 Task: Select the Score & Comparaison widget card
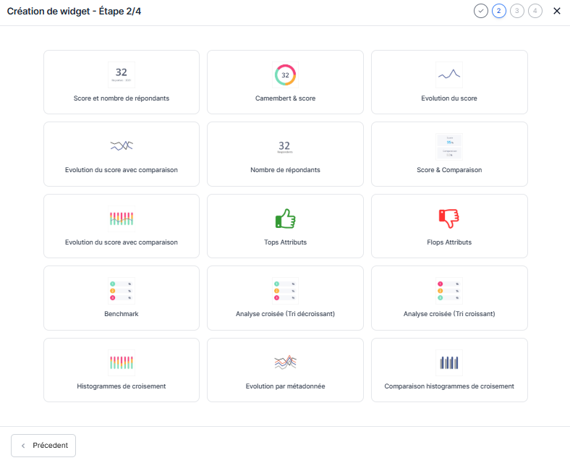pyautogui.click(x=448, y=154)
